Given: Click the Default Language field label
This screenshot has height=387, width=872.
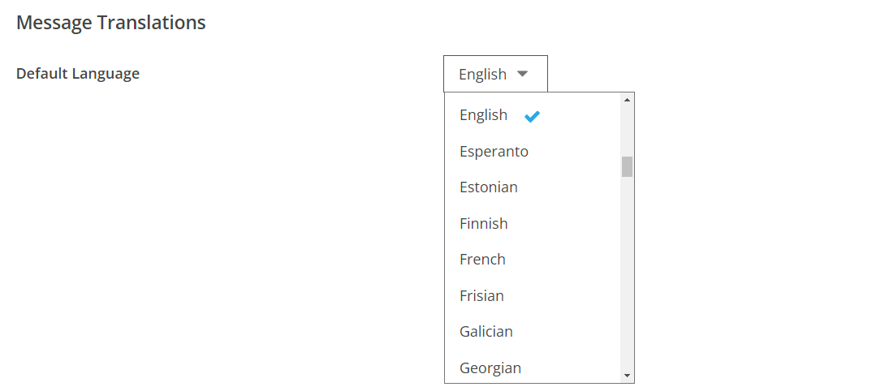Looking at the screenshot, I should [x=78, y=73].
